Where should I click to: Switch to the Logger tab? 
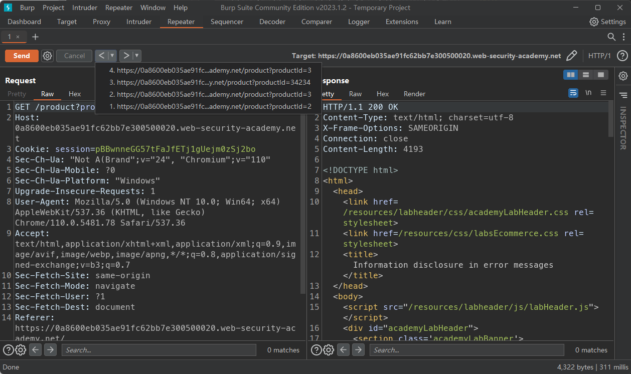point(359,22)
